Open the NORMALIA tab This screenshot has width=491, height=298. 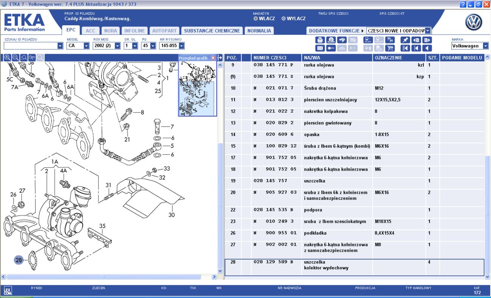[259, 31]
